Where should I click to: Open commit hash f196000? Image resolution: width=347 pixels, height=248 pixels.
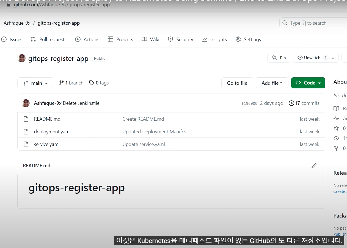point(249,103)
